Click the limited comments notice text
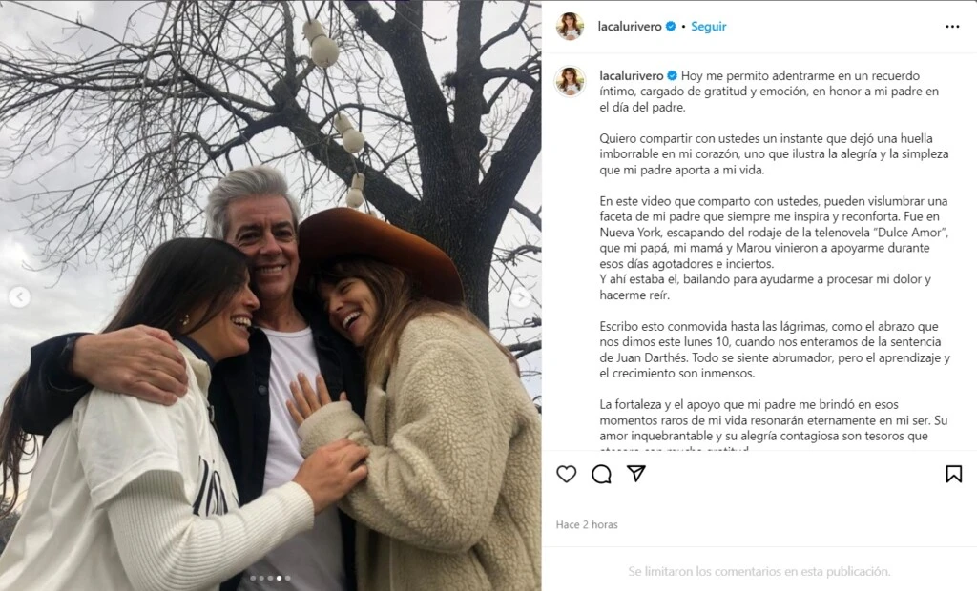The width and height of the screenshot is (977, 591). click(x=759, y=571)
